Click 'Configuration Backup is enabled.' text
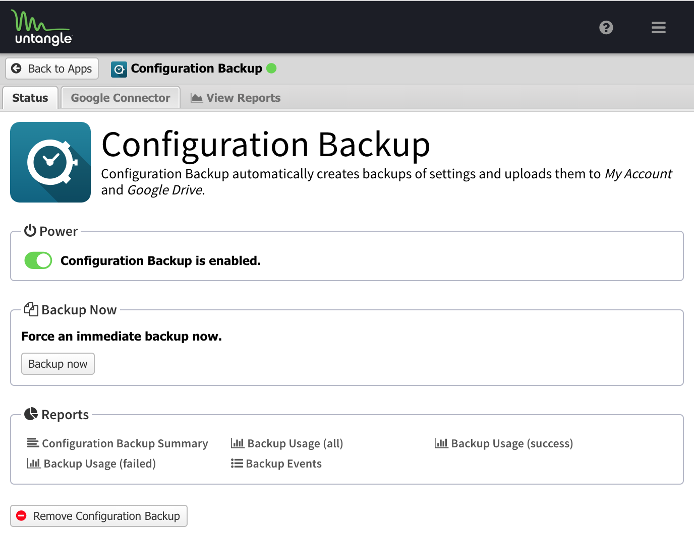 (161, 260)
